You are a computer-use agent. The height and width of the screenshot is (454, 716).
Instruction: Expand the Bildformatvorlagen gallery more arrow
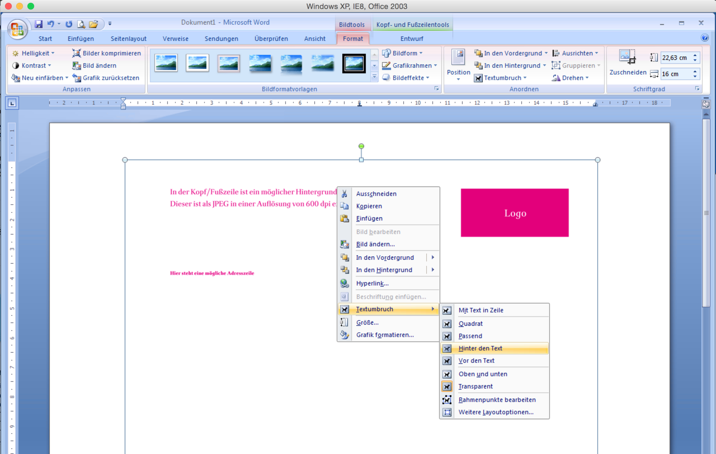click(x=375, y=77)
